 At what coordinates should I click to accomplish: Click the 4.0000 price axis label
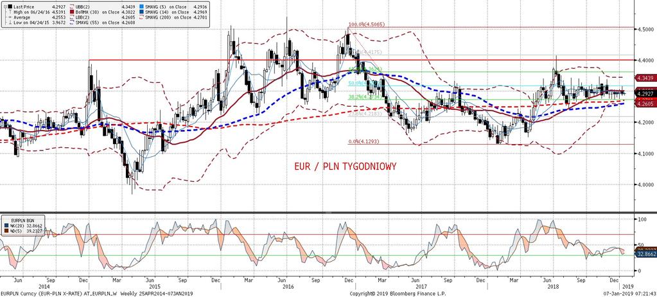647,184
